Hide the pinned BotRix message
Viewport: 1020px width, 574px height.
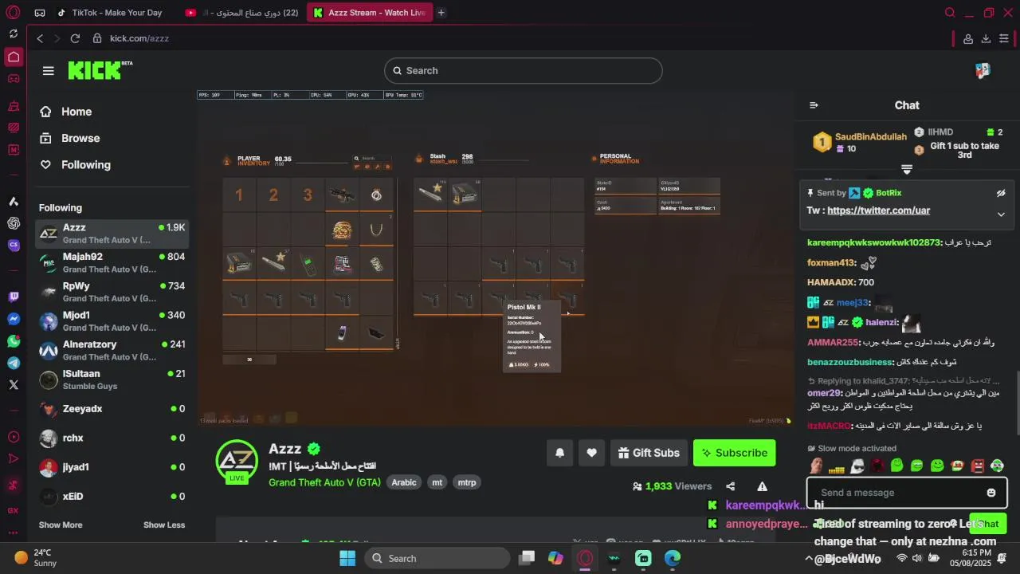pyautogui.click(x=1001, y=193)
